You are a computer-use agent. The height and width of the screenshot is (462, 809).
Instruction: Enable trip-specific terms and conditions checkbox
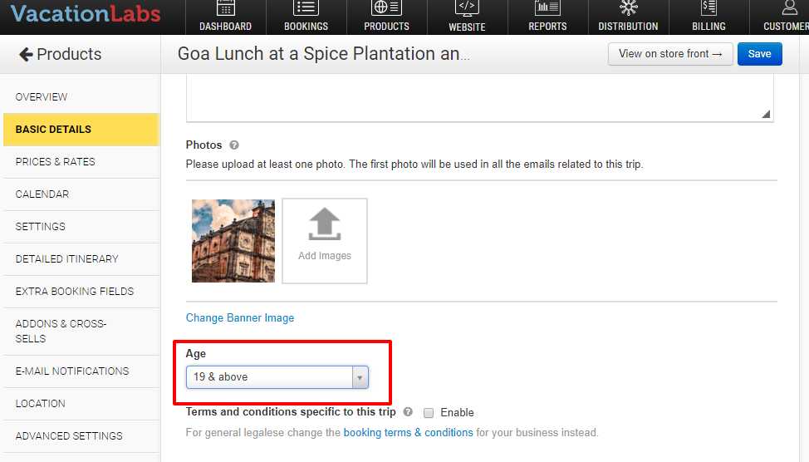pyautogui.click(x=429, y=412)
